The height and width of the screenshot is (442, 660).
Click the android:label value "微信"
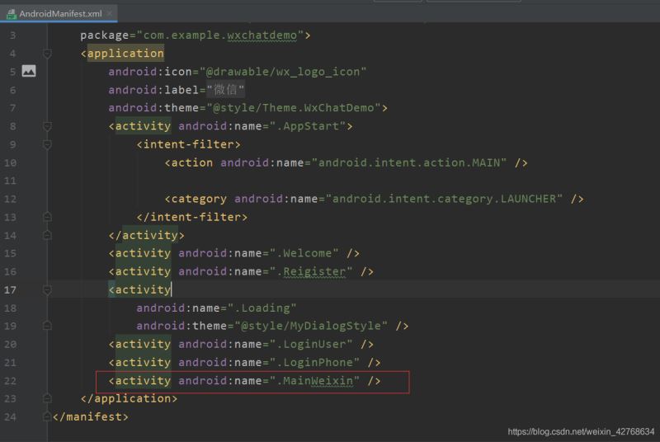(x=225, y=90)
